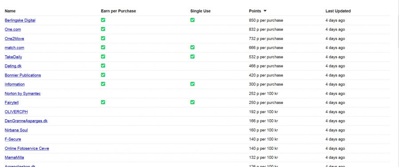Toggle Earn per Purchase for Berlingske Digital
Image resolution: width=399 pixels, height=167 pixels.
tap(103, 20)
